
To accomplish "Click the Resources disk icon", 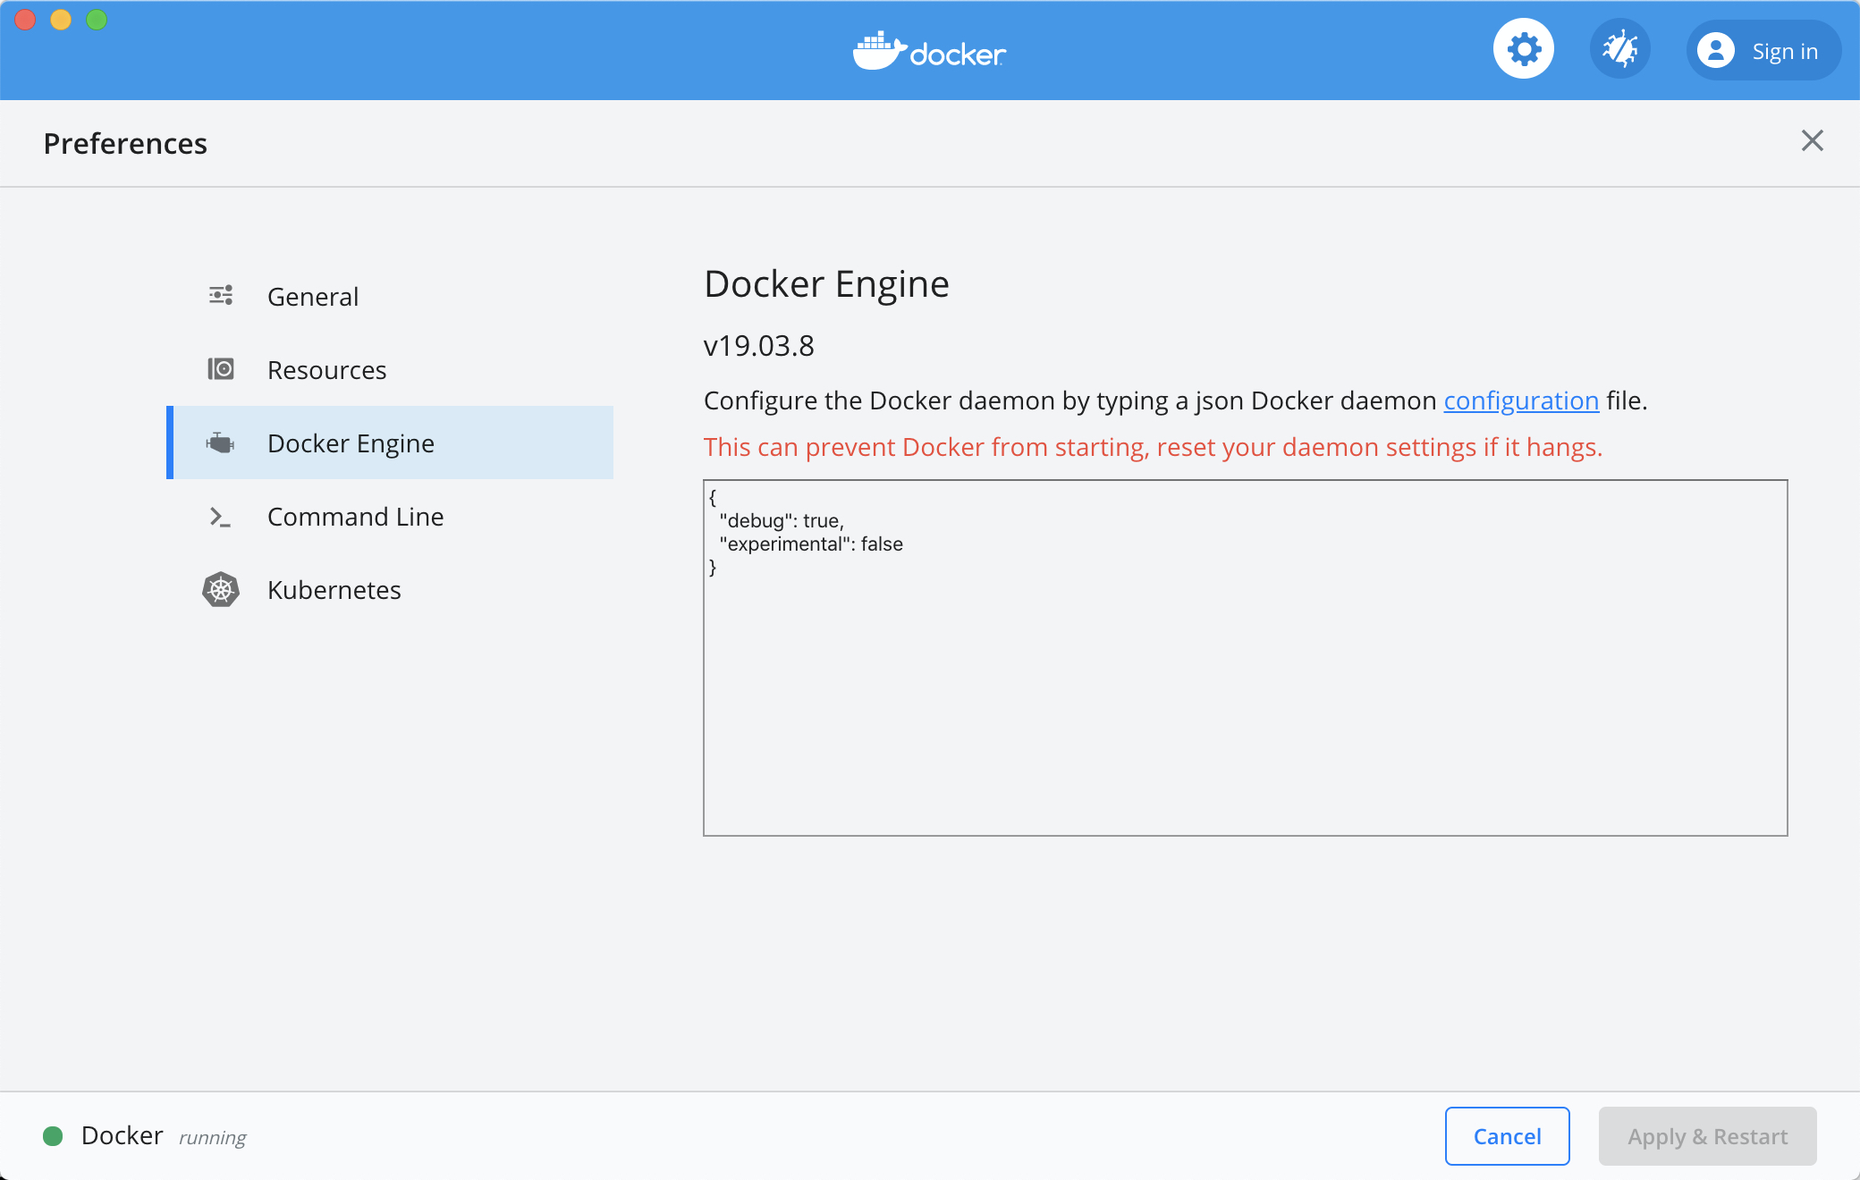I will click(x=221, y=369).
